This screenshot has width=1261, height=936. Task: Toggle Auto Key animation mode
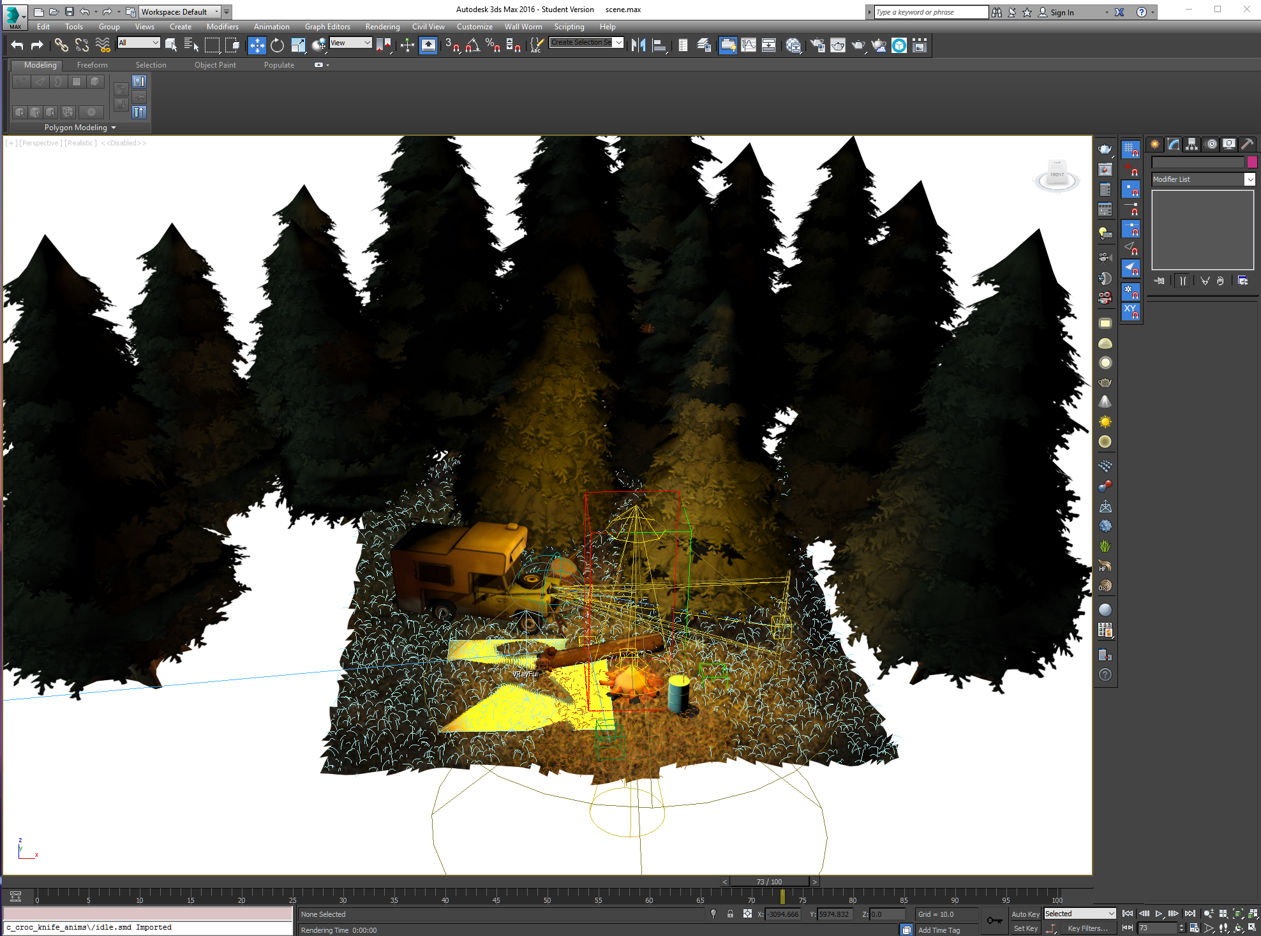point(1025,914)
